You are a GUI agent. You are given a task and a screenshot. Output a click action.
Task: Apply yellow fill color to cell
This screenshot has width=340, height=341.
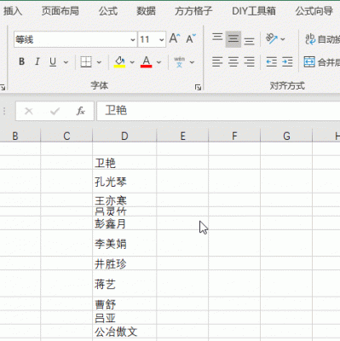point(119,61)
